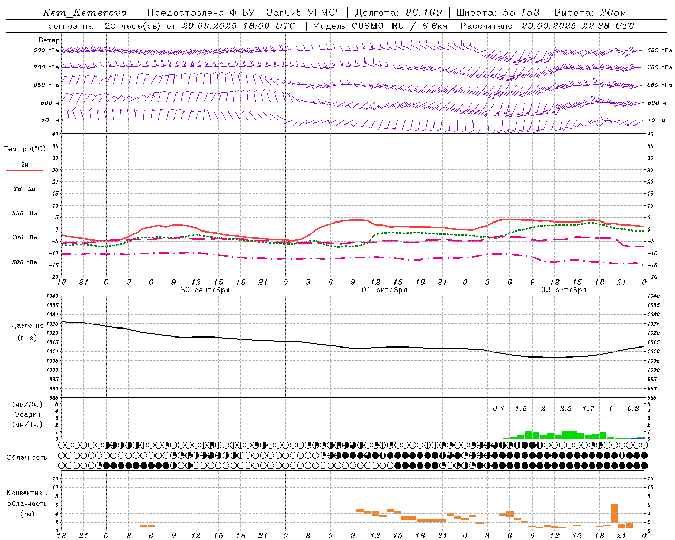Click the 'Прогноз на 120 часа(ов)' forecast text
Image resolution: width=675 pixels, height=540 pixels.
coord(102,26)
